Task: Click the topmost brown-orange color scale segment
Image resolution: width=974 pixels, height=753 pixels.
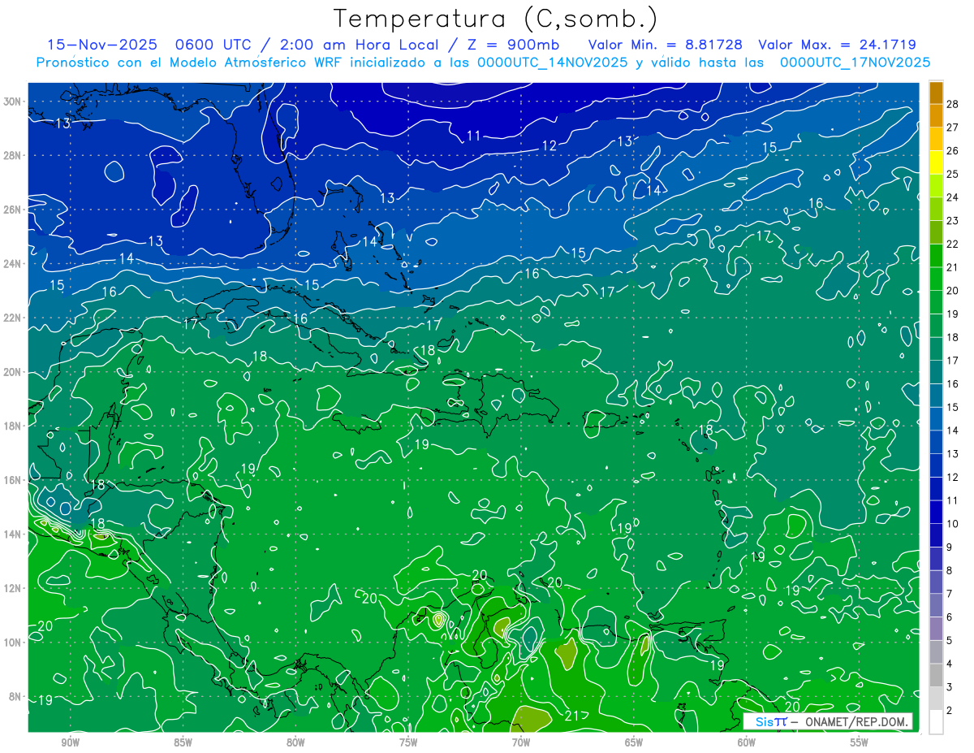Action: 936,93
